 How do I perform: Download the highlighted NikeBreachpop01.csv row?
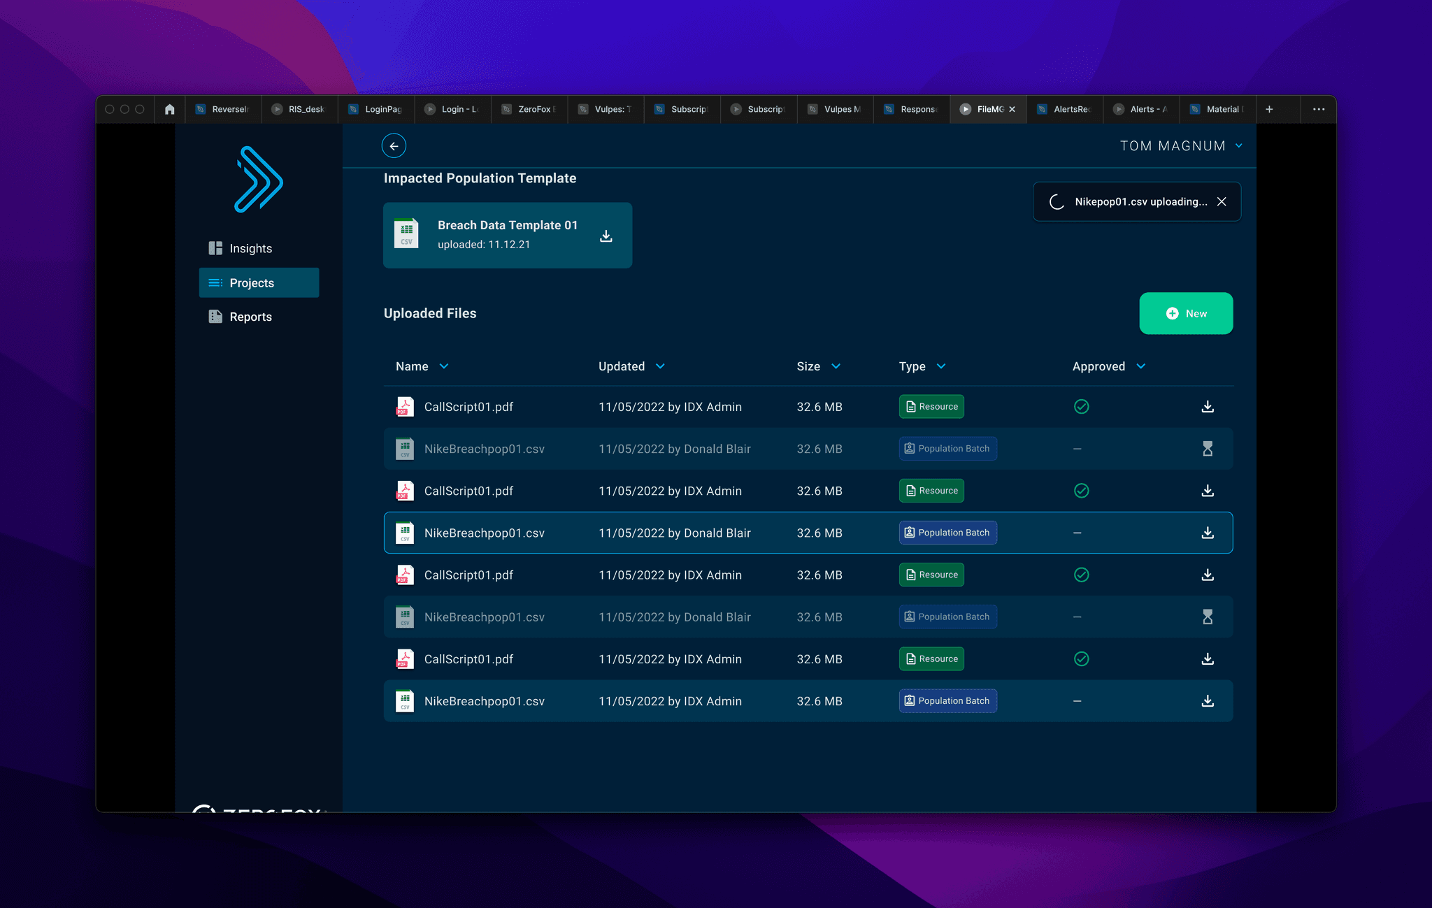(1207, 533)
